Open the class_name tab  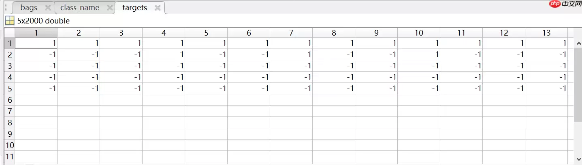[80, 8]
